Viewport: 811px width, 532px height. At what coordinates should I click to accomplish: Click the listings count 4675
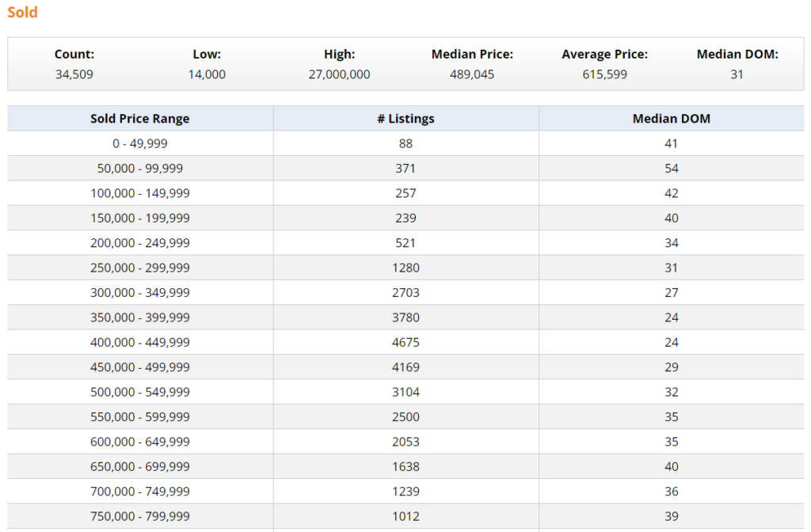click(405, 343)
